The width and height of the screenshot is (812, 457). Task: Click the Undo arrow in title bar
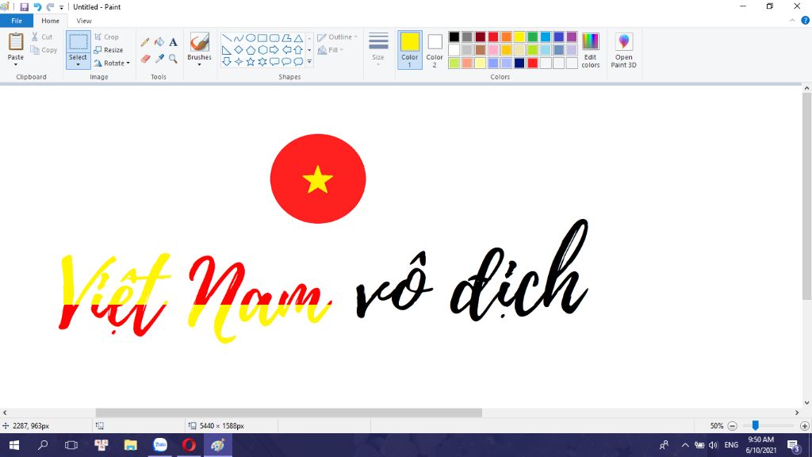click(x=37, y=6)
